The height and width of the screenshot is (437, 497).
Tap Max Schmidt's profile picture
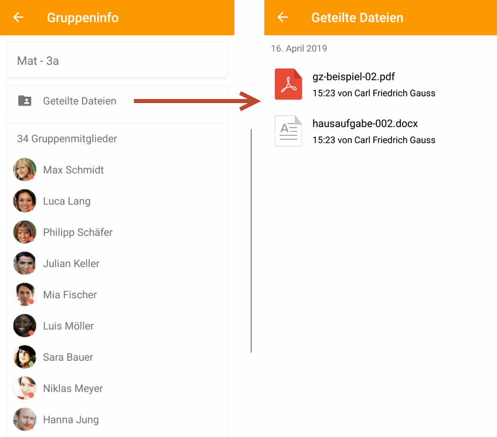coord(25,169)
